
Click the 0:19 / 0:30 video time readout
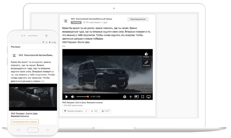95,97
